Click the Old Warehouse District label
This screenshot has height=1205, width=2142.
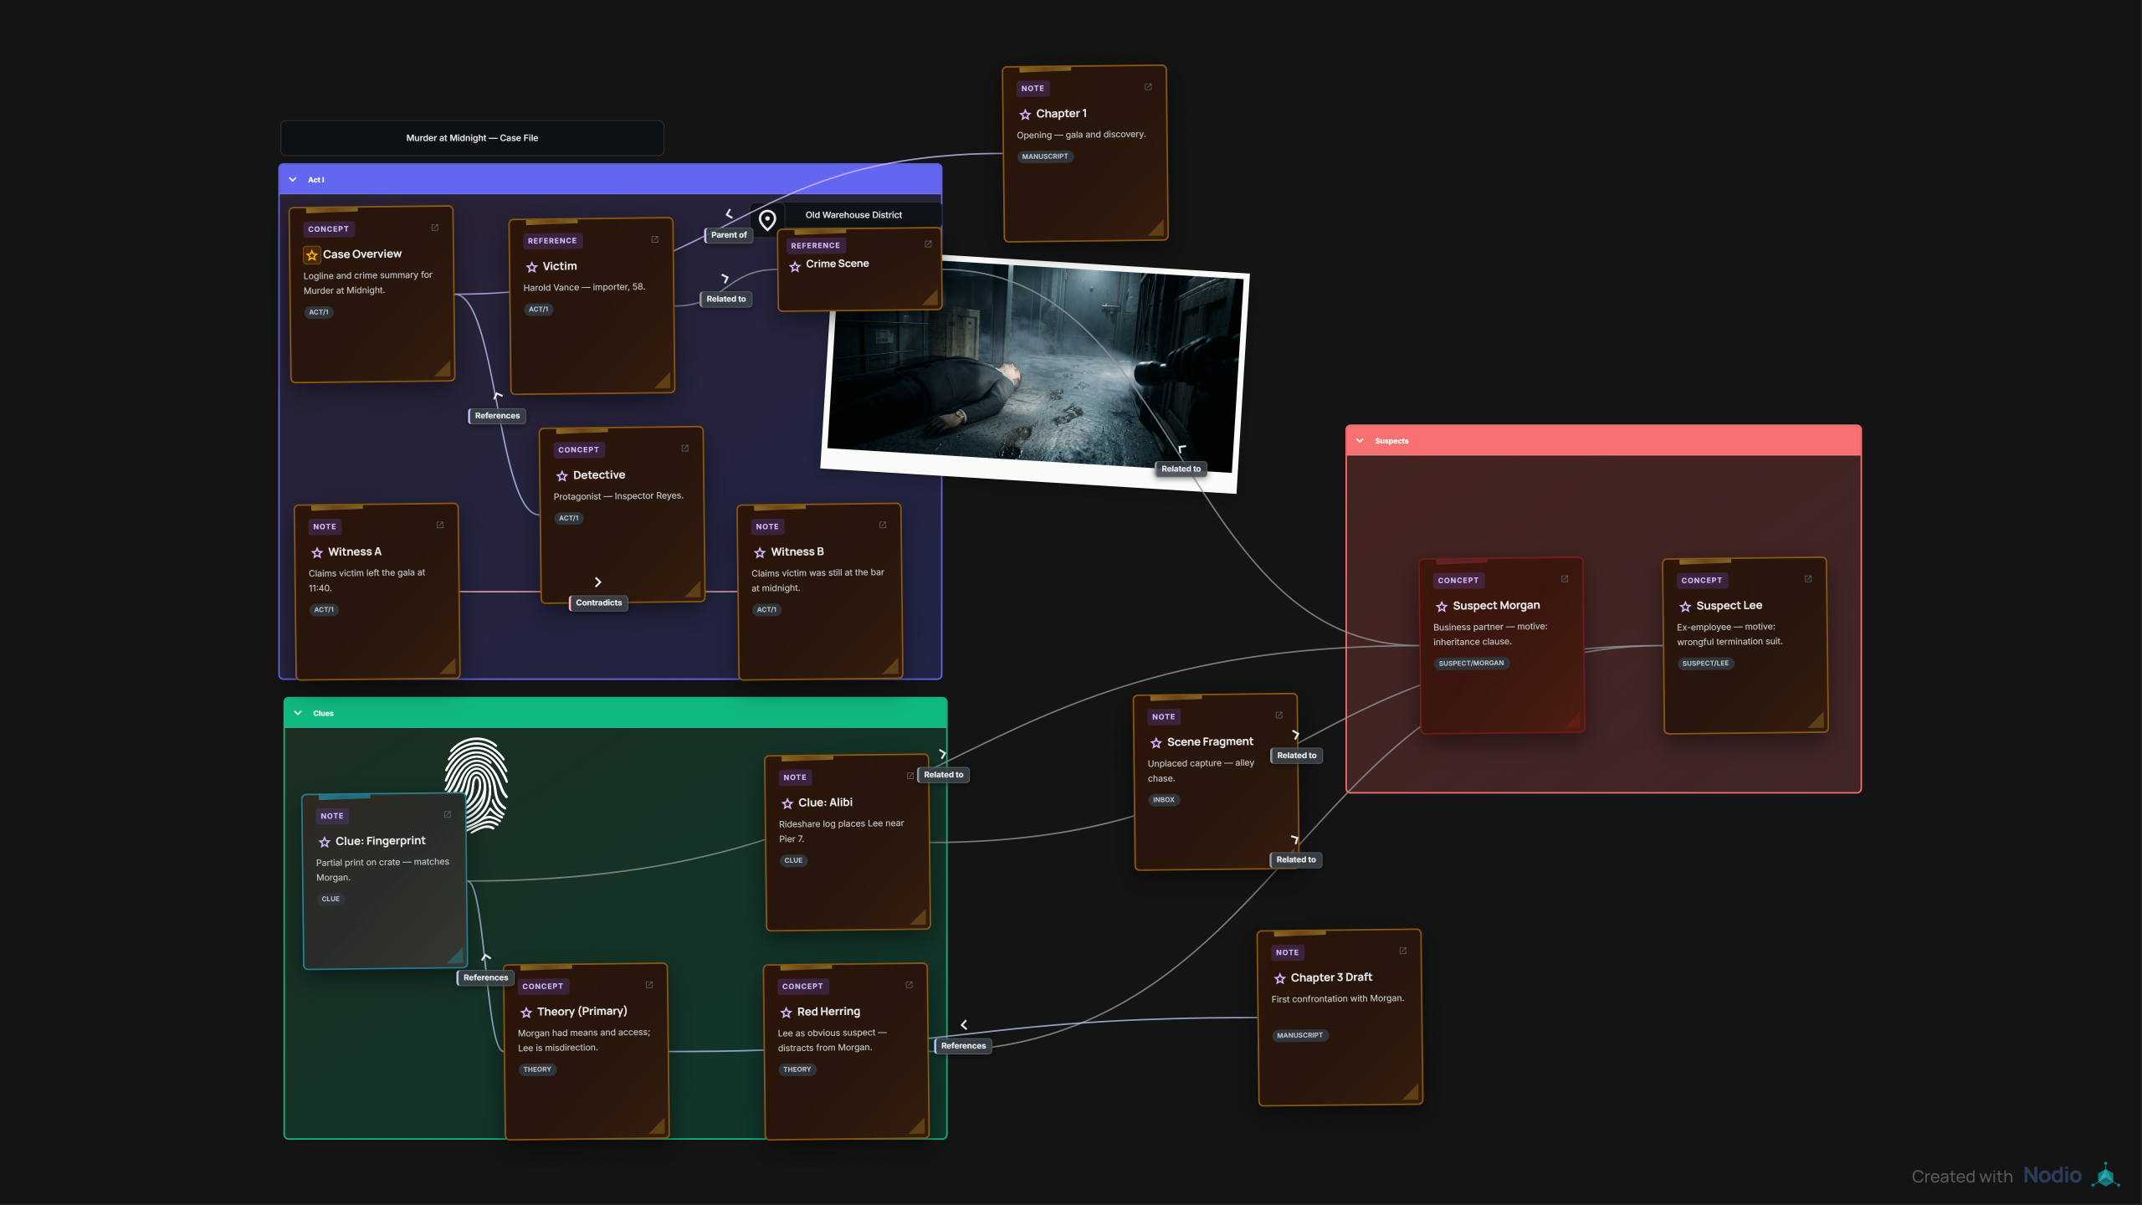point(853,215)
